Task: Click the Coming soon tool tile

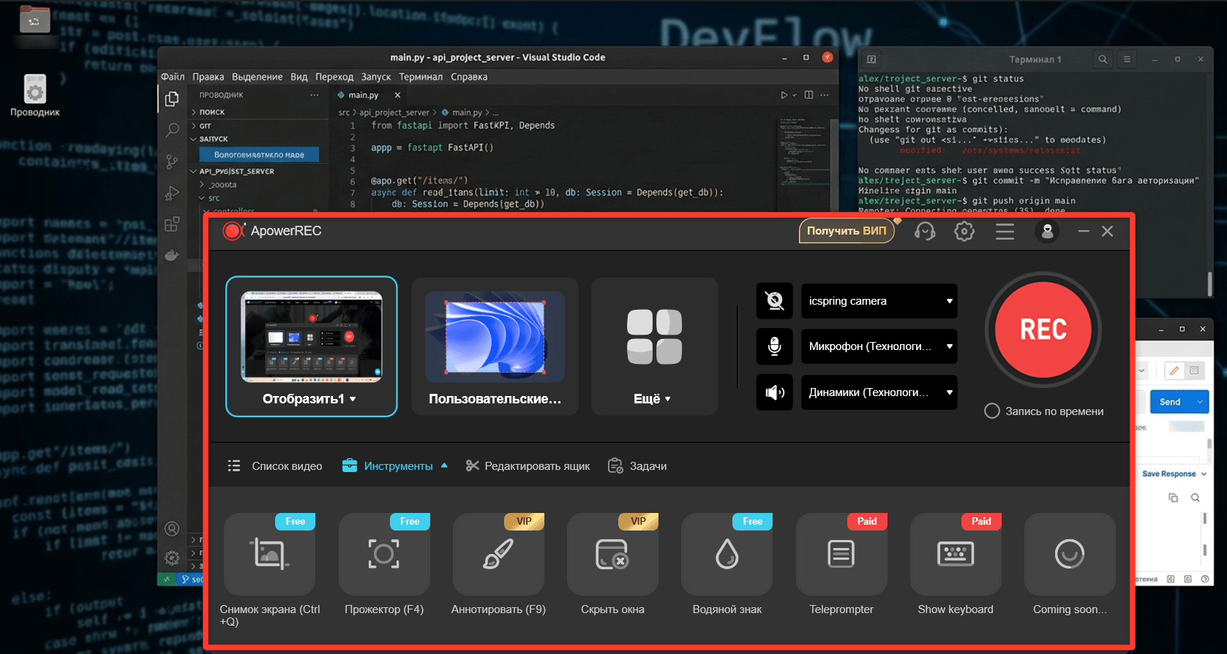Action: [x=1070, y=555]
